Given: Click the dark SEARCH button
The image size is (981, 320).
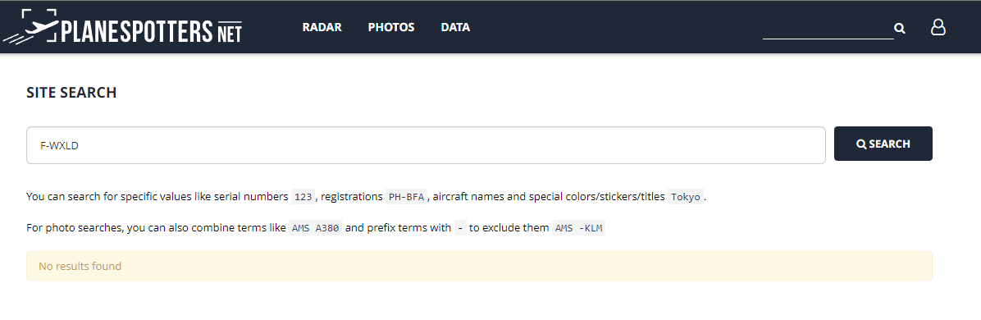Looking at the screenshot, I should pyautogui.click(x=883, y=144).
